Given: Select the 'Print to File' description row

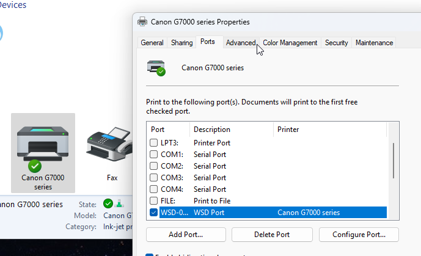Looking at the screenshot, I should point(212,201).
